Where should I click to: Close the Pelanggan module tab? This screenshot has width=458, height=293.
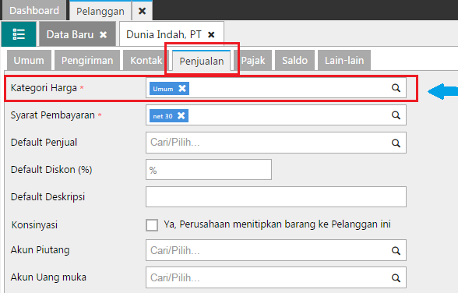click(x=142, y=11)
